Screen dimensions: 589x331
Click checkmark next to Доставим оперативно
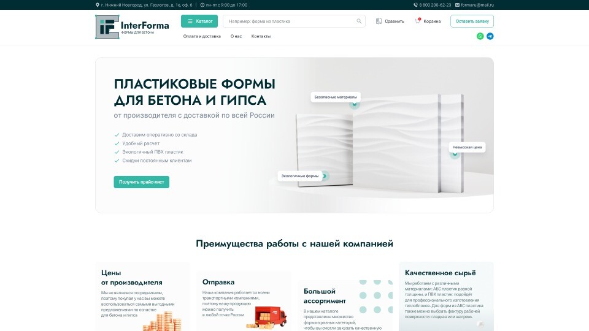coord(117,135)
